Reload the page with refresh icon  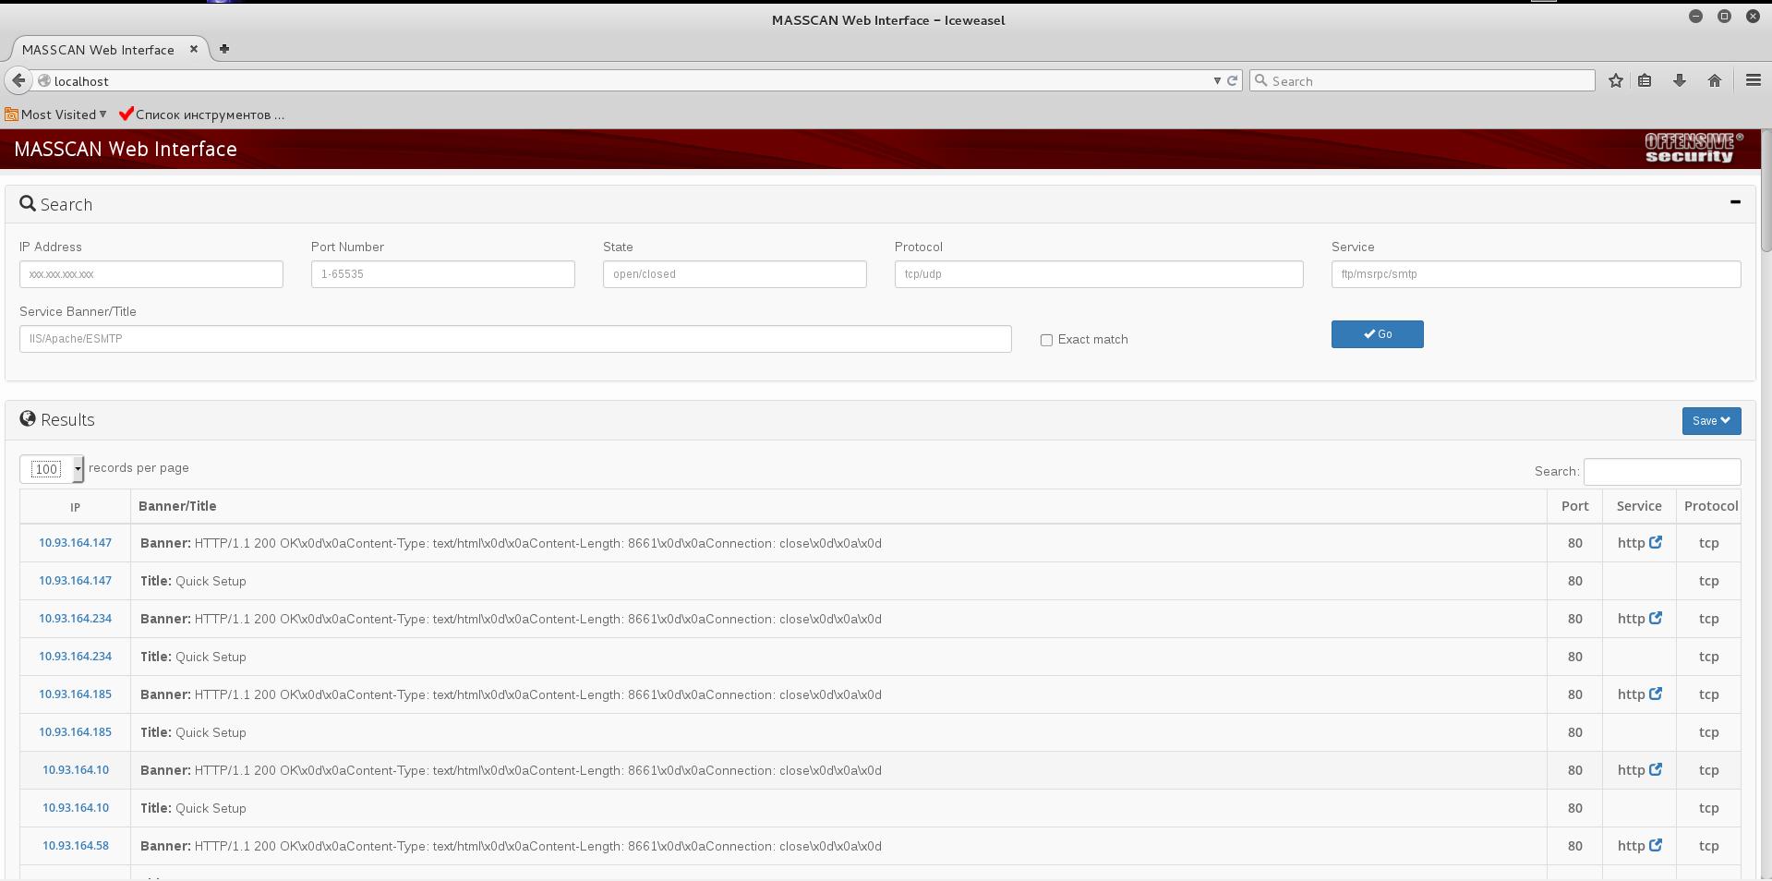click(x=1232, y=81)
